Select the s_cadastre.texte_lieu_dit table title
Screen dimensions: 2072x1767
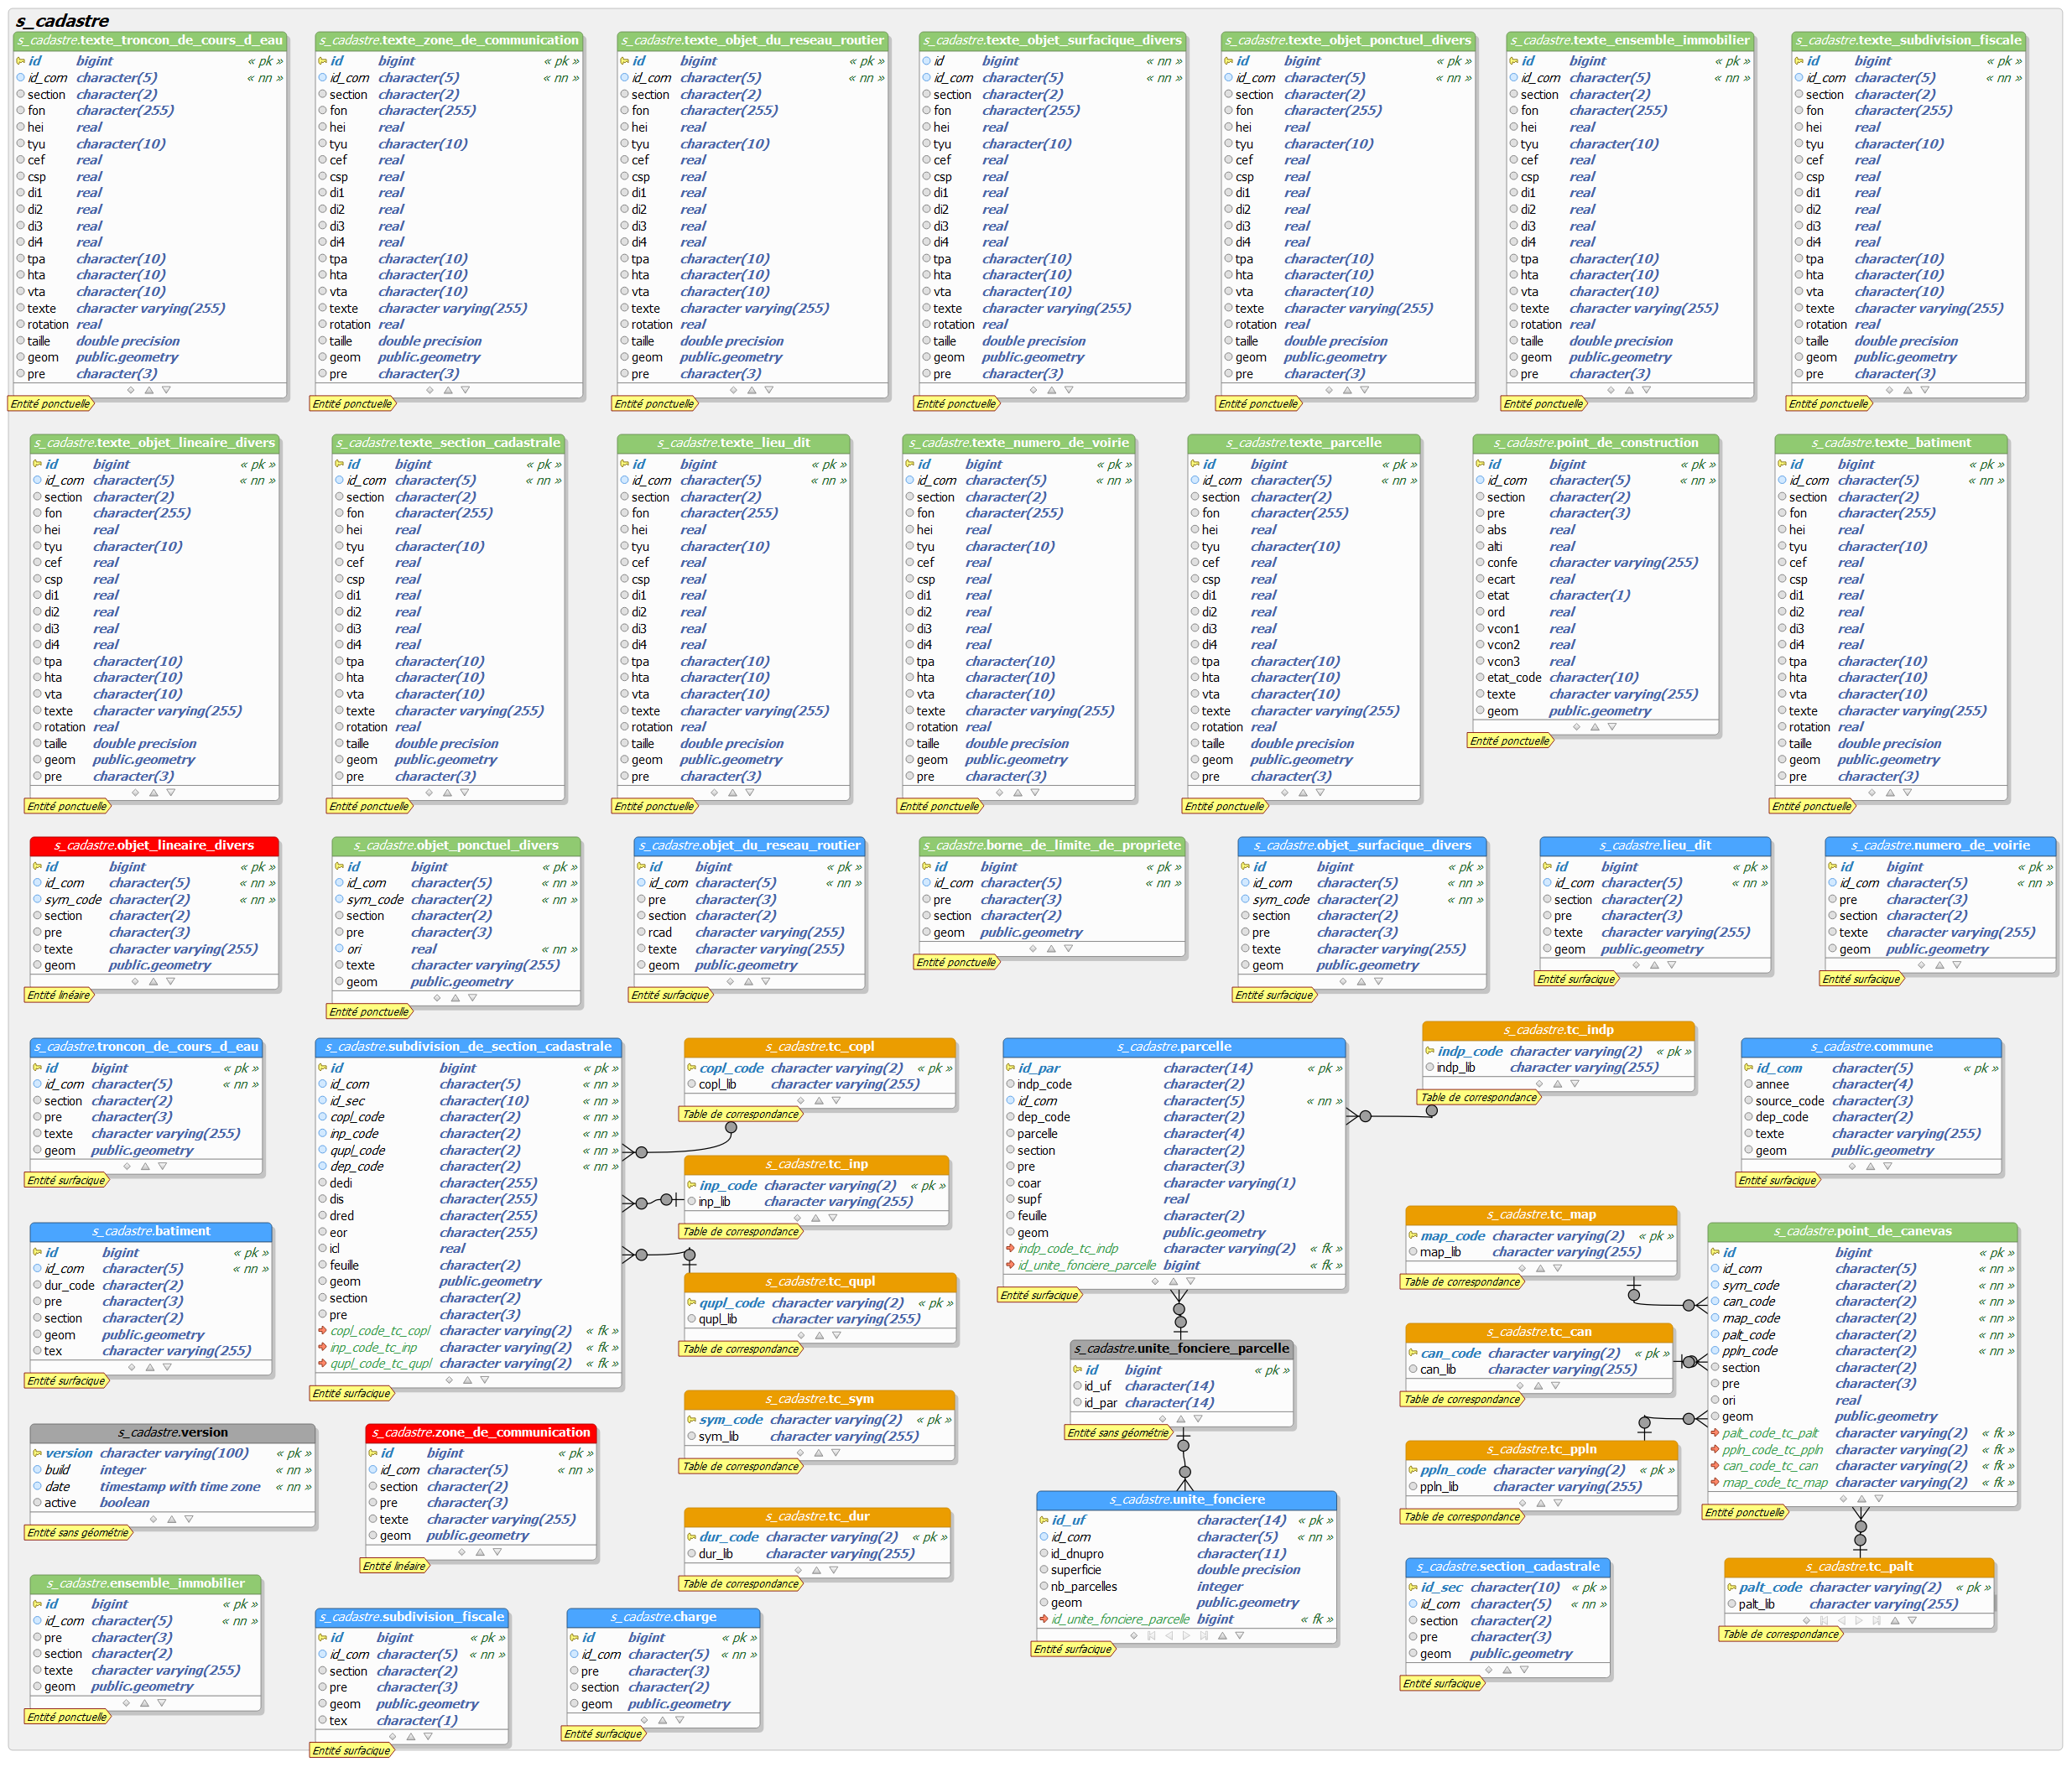pyautogui.click(x=733, y=442)
